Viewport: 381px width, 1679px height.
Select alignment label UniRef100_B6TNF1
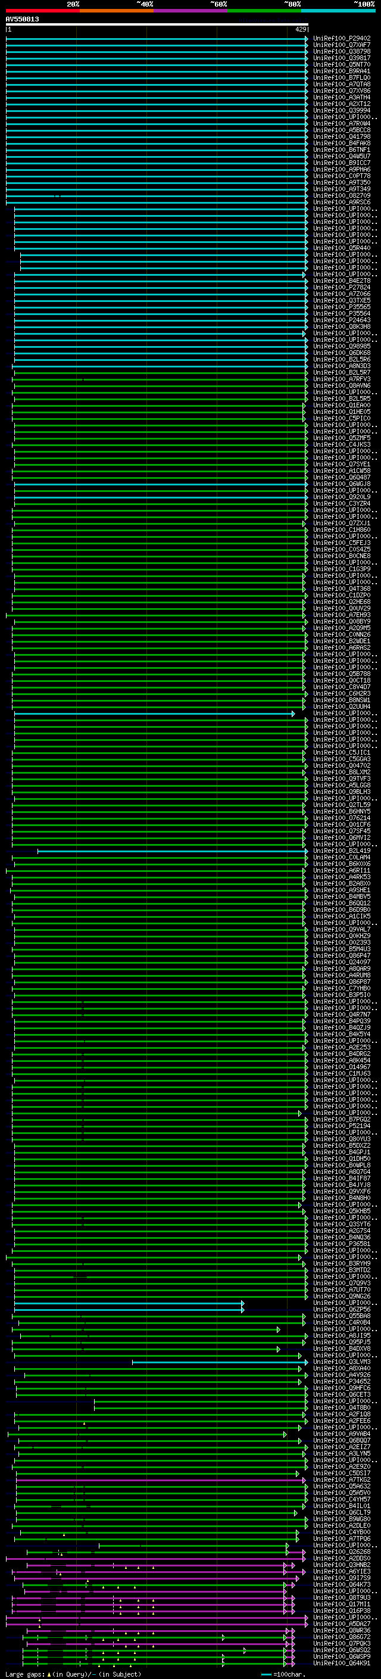pos(342,150)
